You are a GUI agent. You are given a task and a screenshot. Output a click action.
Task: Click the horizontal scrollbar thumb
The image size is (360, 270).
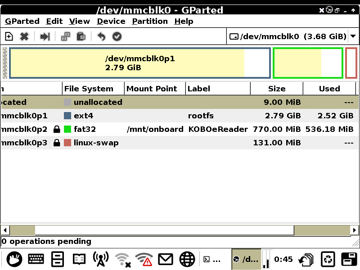click(x=164, y=230)
